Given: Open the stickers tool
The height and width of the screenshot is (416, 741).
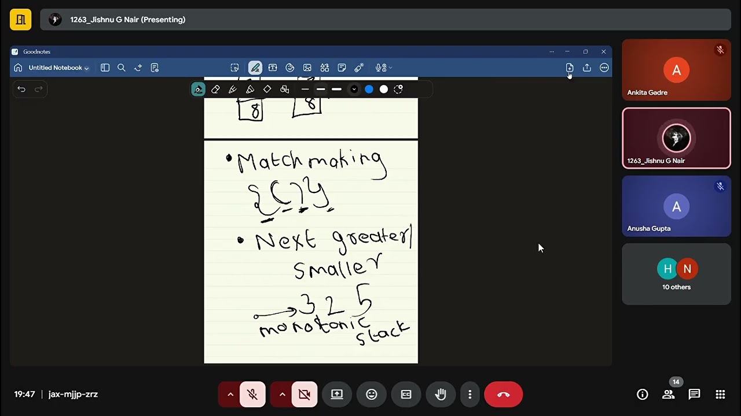Looking at the screenshot, I should coord(290,68).
